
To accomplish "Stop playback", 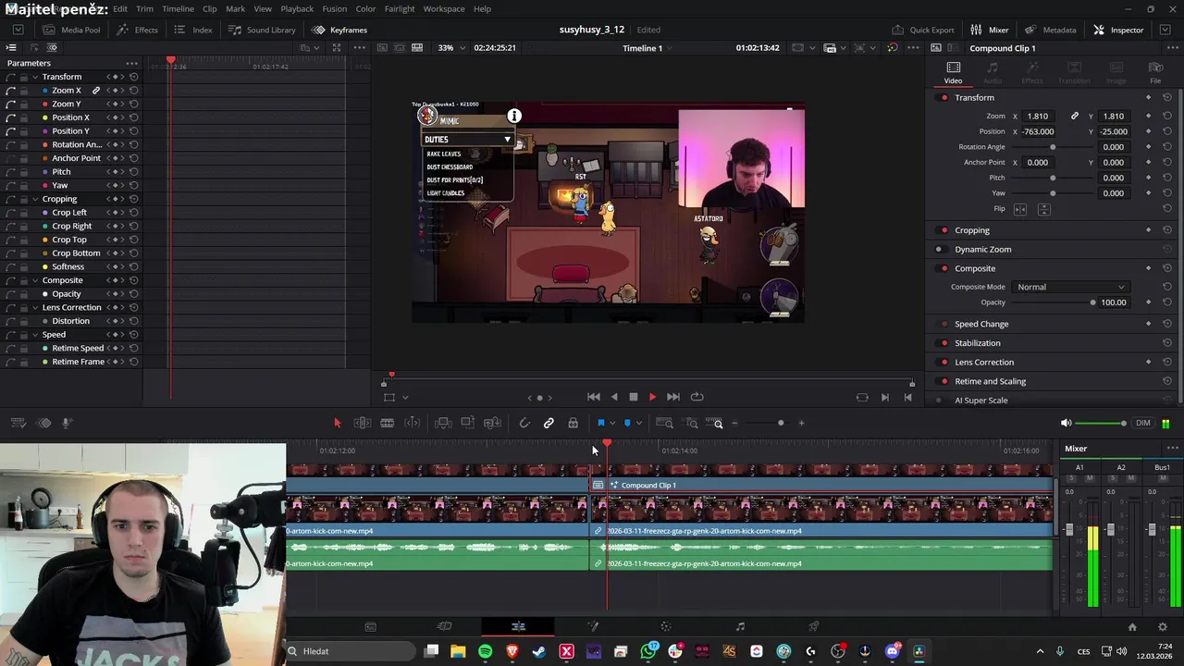I will (633, 397).
